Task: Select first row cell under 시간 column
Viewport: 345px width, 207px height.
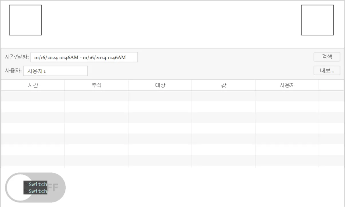Action: click(33, 96)
